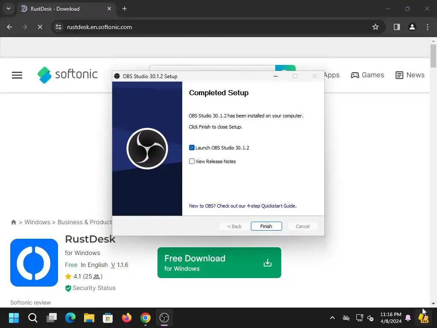Viewport: 437px width, 328px height.
Task: Enable the View Release Notes checkbox
Action: (192, 161)
